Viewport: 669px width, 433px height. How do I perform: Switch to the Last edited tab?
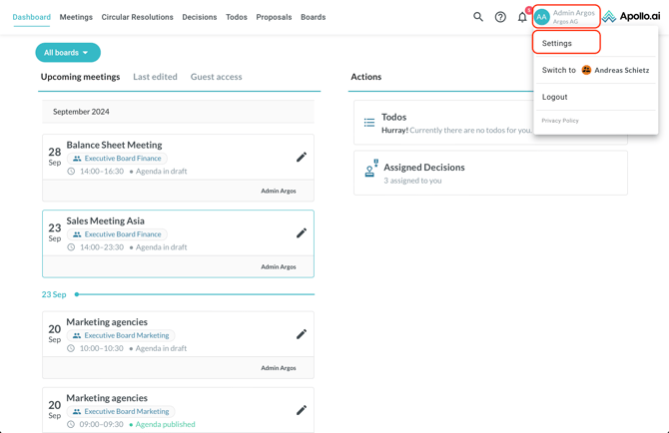point(155,77)
